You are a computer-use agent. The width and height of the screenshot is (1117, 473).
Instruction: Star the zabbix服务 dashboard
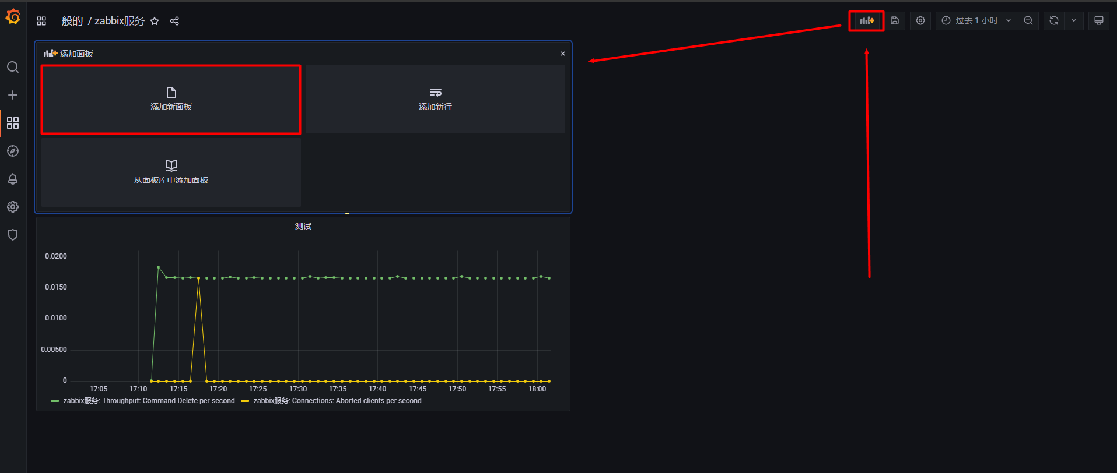tap(155, 21)
